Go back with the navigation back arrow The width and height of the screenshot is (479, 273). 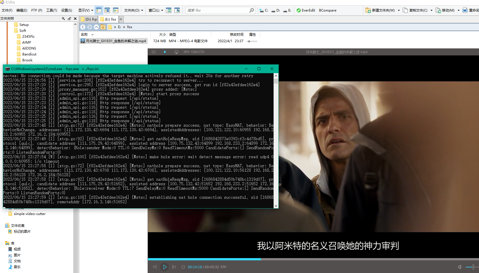(x=83, y=27)
